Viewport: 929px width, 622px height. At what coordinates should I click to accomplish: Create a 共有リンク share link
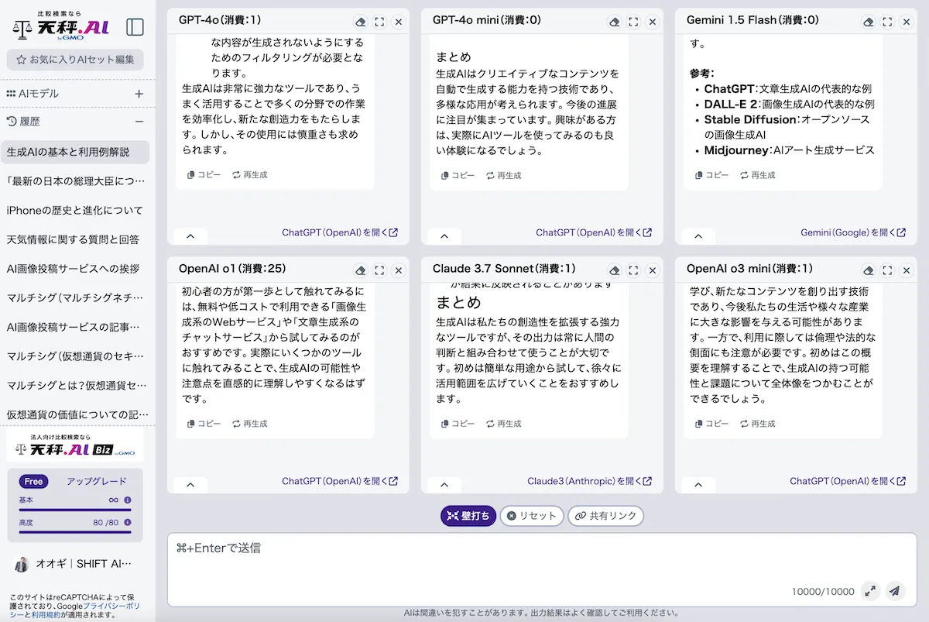[x=605, y=516]
